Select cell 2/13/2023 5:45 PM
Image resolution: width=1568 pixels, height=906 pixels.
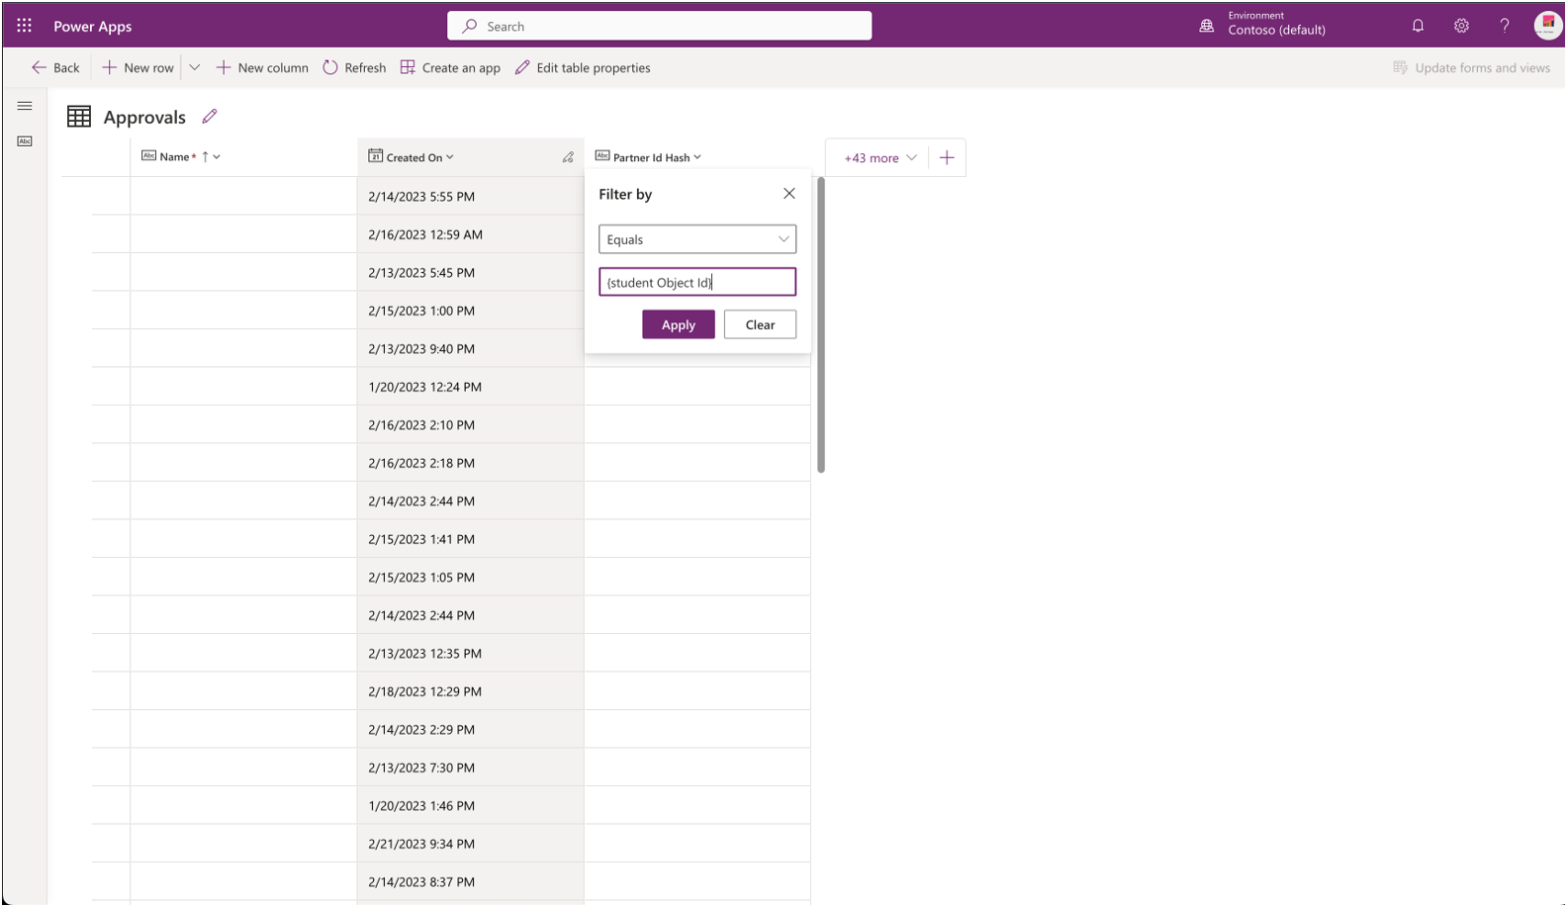click(471, 272)
